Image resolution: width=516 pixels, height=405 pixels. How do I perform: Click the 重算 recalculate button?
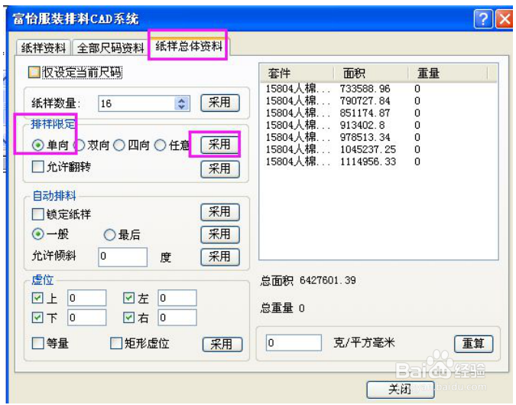(473, 344)
